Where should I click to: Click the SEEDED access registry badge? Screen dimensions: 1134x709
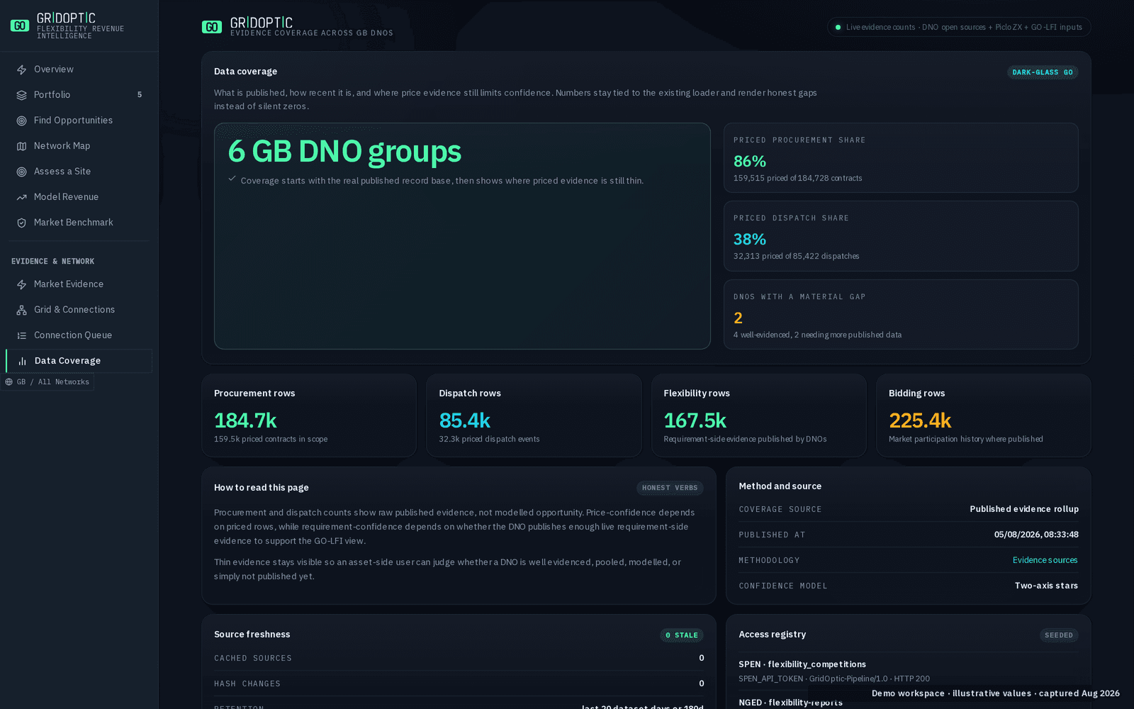[1059, 635]
